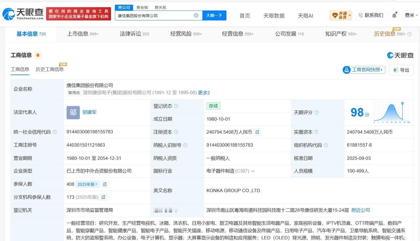Expand 更多2 former company names
Viewport: 420px width, 241px height.
pos(204,93)
